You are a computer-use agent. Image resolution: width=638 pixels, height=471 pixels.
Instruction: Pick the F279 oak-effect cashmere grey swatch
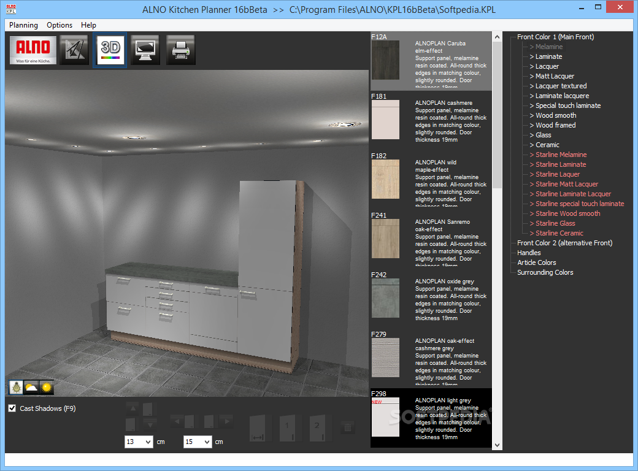coord(385,358)
